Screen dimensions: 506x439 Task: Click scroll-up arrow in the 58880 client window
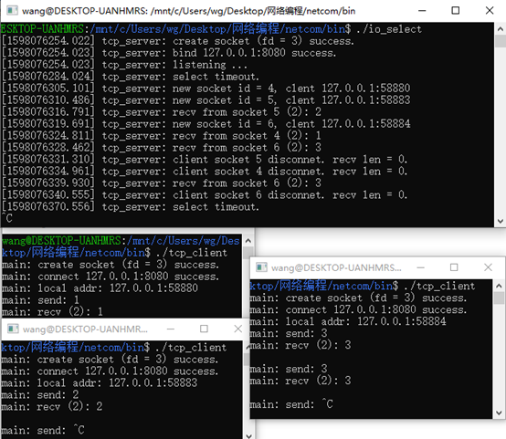click(x=248, y=241)
